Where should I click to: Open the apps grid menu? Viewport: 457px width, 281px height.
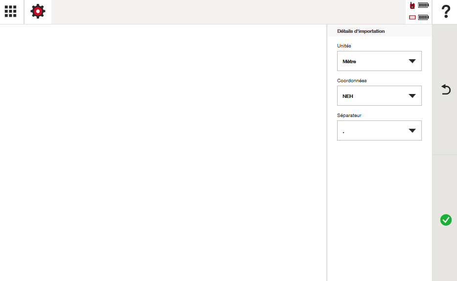pyautogui.click(x=11, y=11)
